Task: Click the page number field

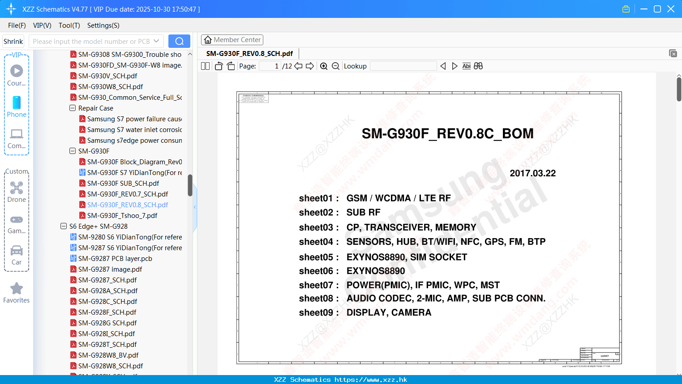Action: pyautogui.click(x=270, y=66)
